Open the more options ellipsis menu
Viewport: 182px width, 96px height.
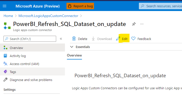click(142, 24)
